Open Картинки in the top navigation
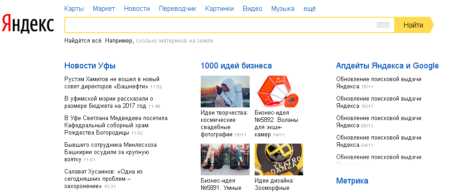The height and width of the screenshot is (193, 459). coord(220,9)
